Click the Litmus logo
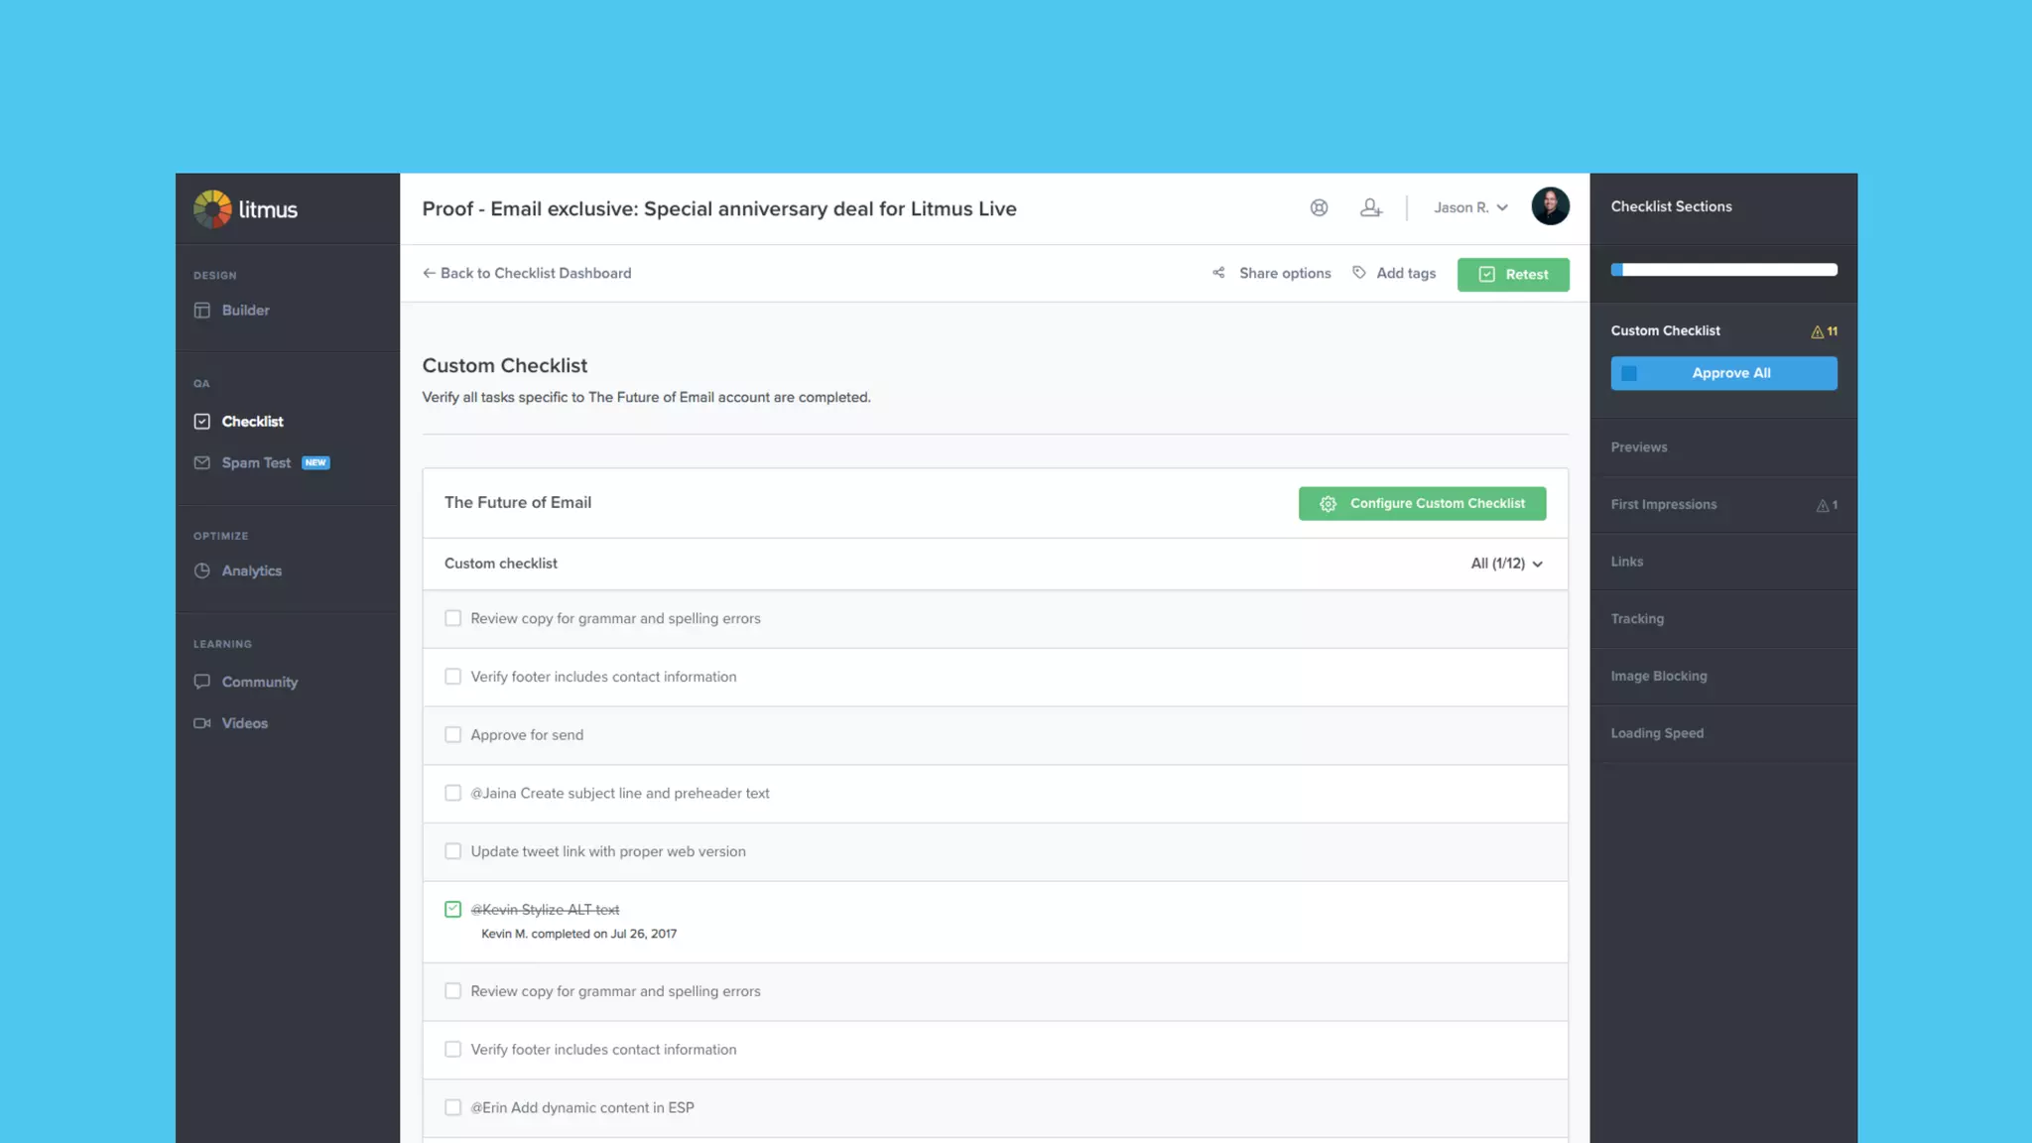Image resolution: width=2032 pixels, height=1143 pixels. click(x=245, y=208)
